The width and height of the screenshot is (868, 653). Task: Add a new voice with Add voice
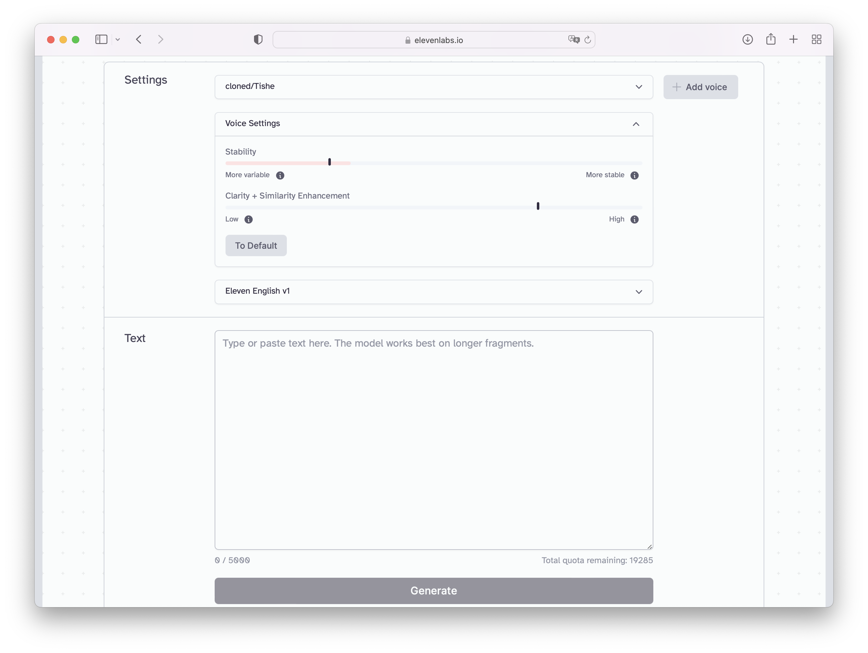tap(700, 87)
